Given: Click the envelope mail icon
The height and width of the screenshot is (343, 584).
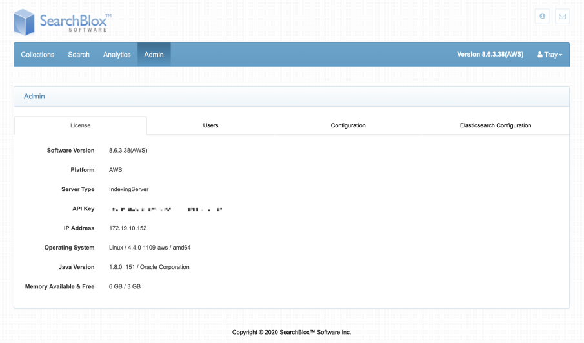Looking at the screenshot, I should coord(561,16).
